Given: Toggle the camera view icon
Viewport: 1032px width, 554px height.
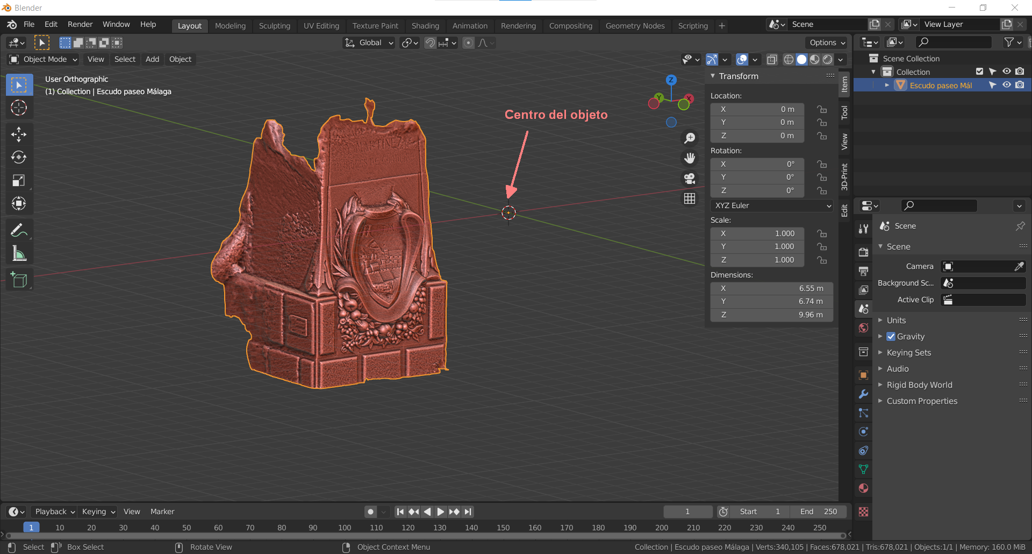Looking at the screenshot, I should click(690, 178).
